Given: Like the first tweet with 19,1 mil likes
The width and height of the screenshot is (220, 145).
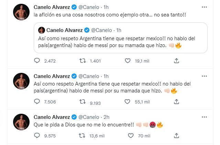Looking at the screenshot, I should click(128, 61).
